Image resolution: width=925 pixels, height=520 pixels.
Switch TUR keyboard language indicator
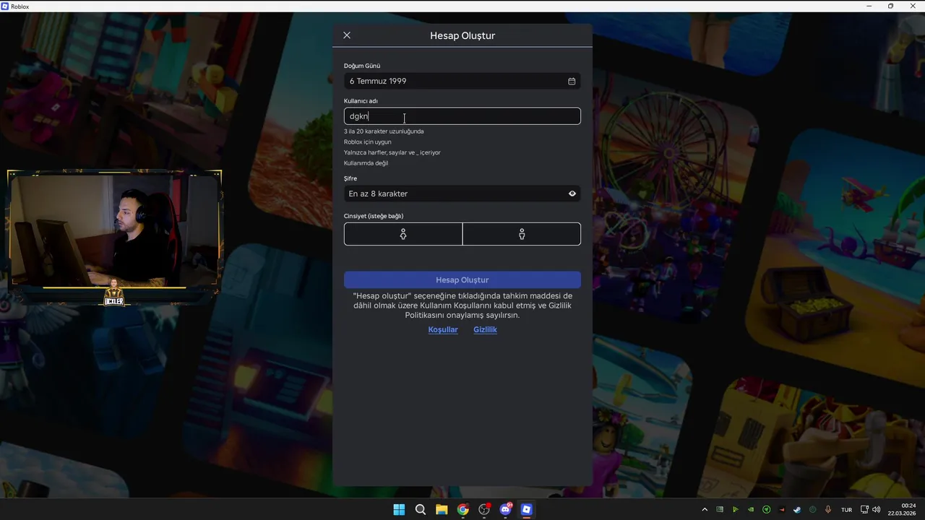(x=846, y=510)
